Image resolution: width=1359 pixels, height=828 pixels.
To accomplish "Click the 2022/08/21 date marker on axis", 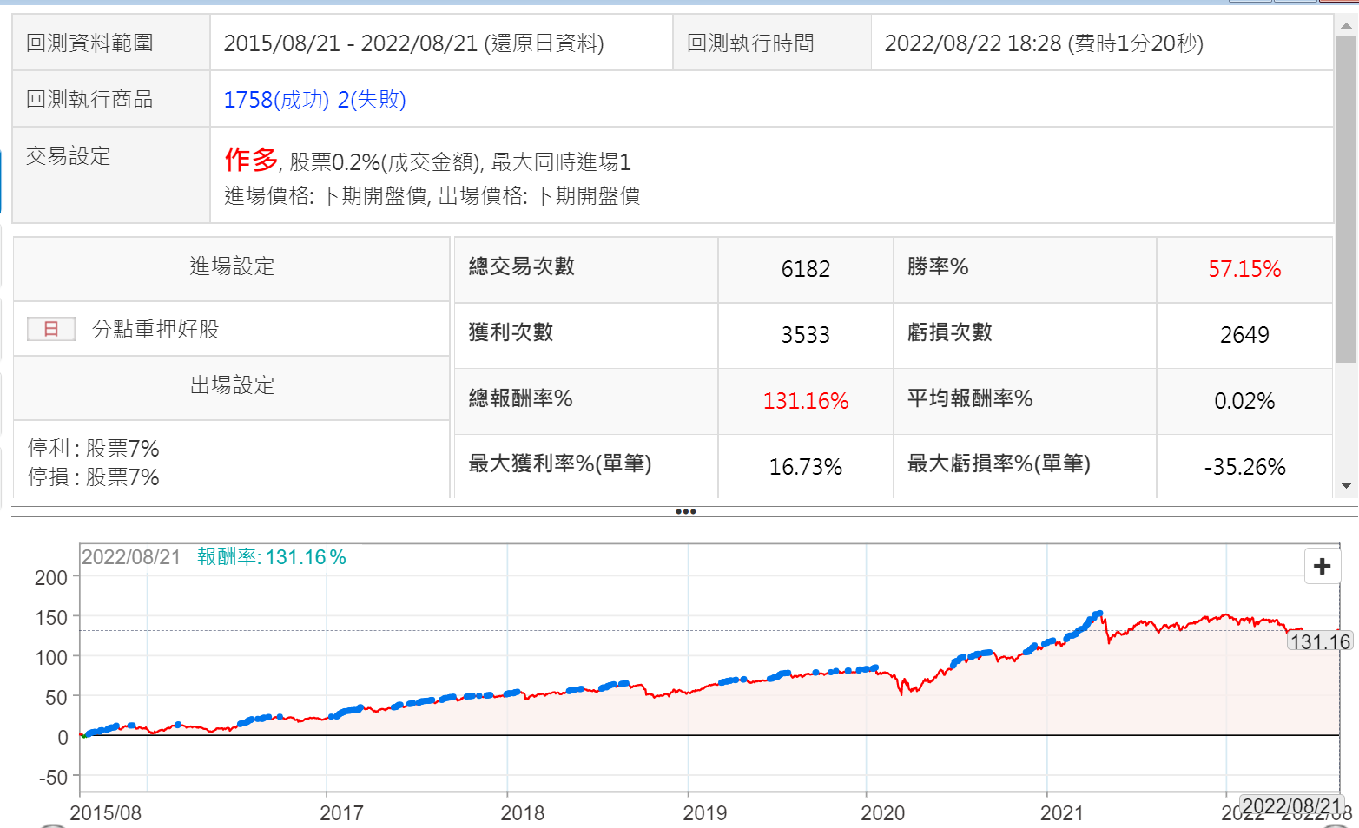I will point(1291,805).
